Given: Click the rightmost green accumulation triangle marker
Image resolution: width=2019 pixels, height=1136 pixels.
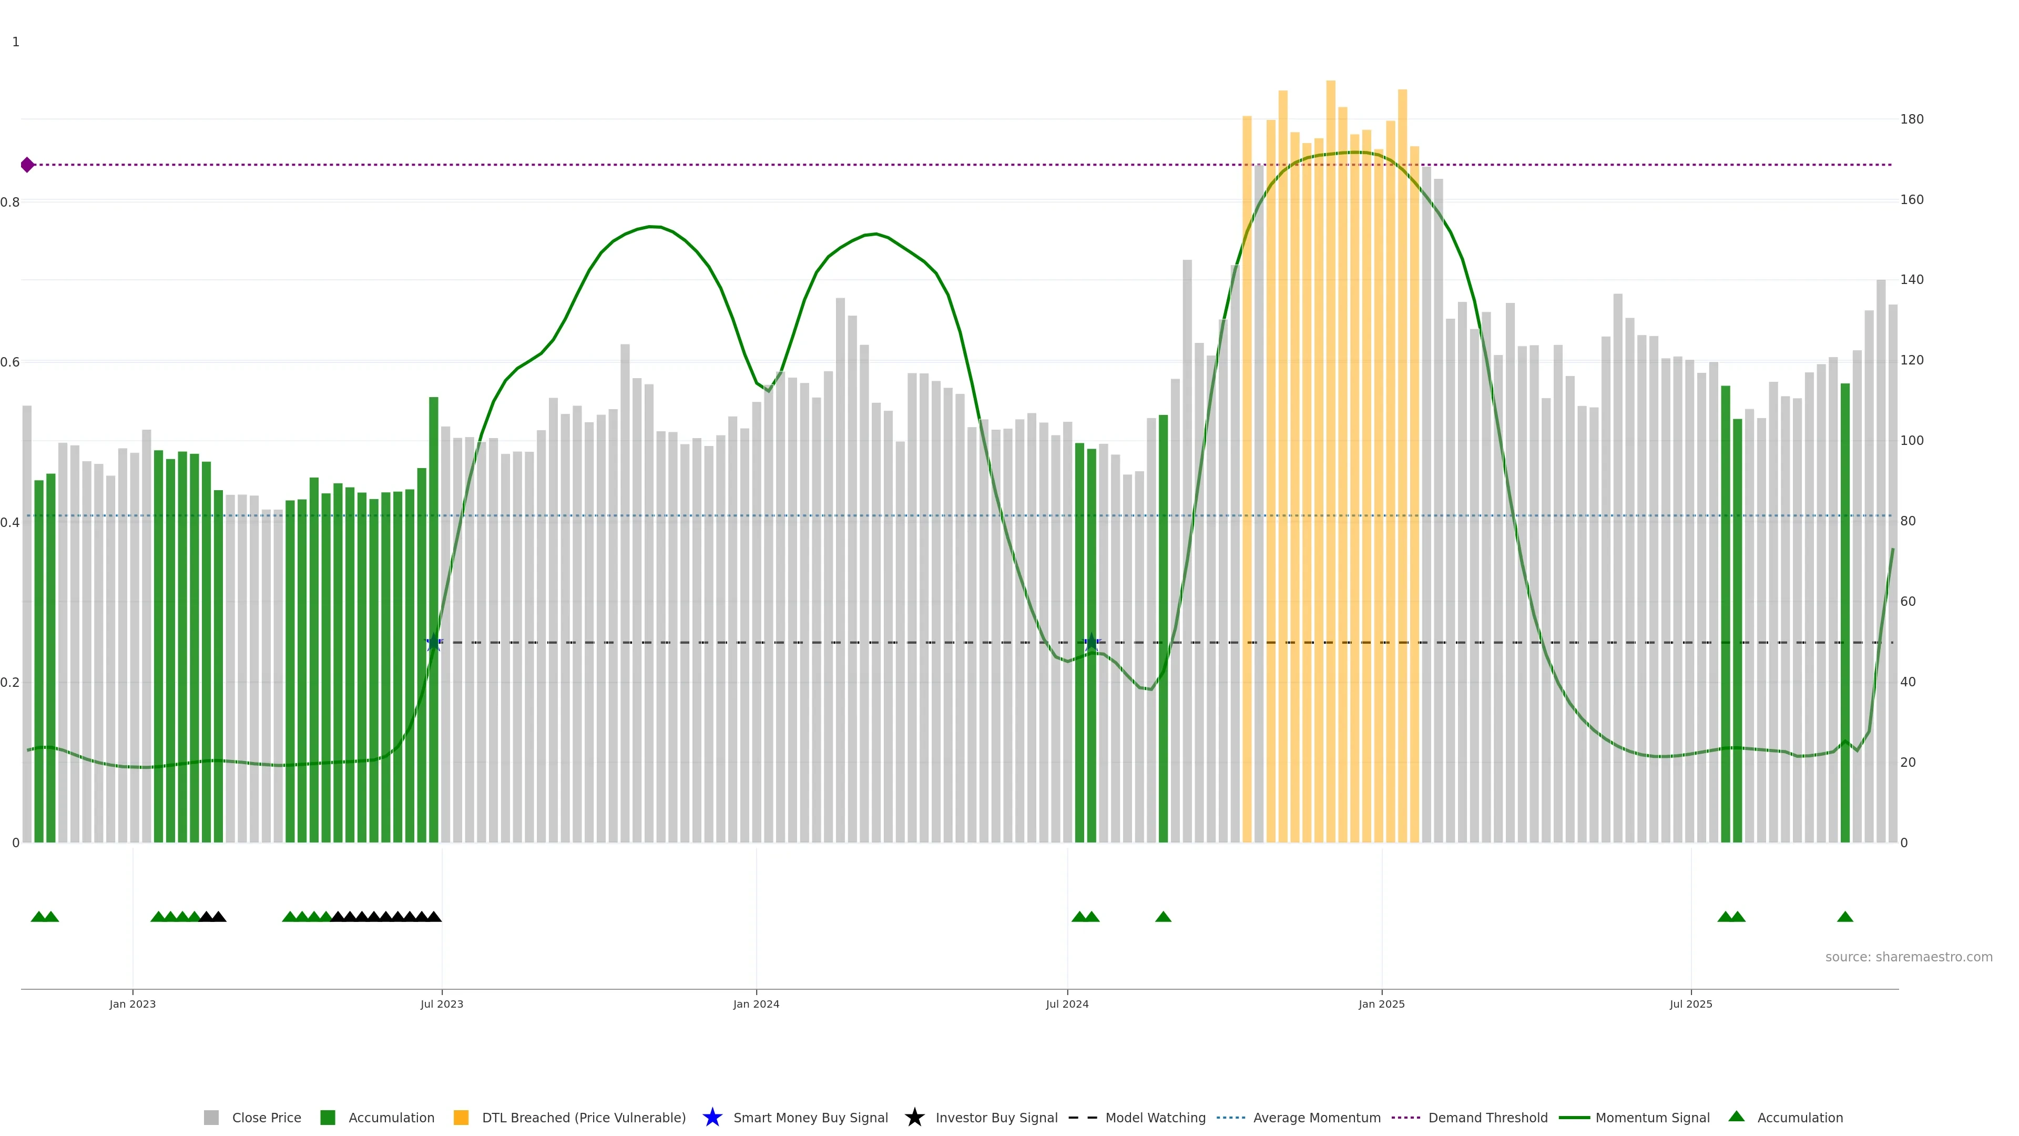Looking at the screenshot, I should 1845,917.
